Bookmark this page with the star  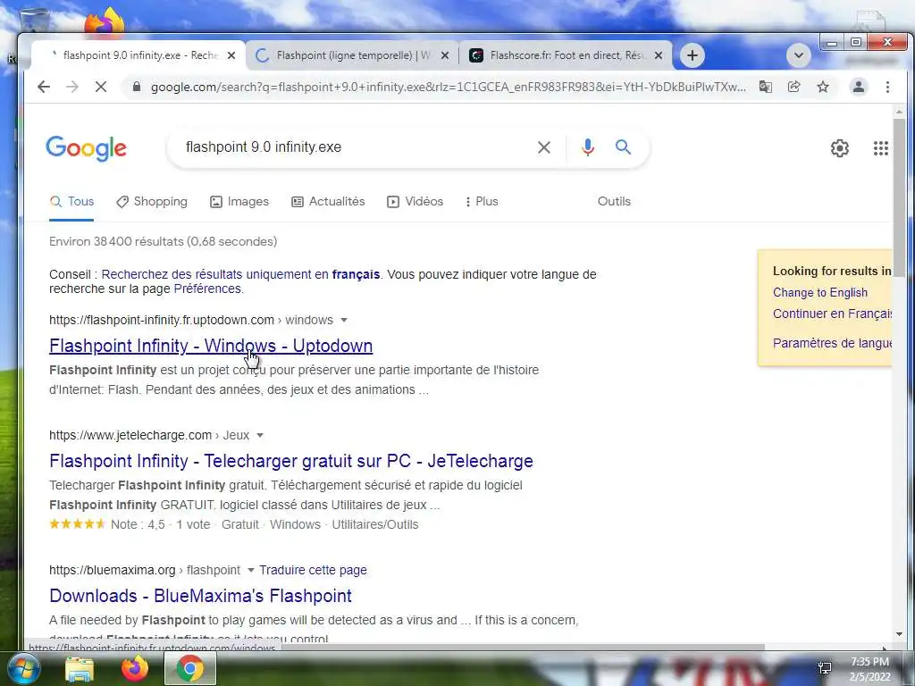[x=823, y=87]
